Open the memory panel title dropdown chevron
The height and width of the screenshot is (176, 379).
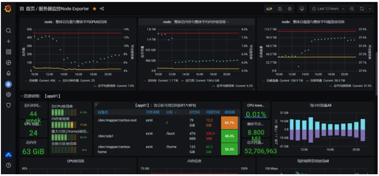point(228,22)
